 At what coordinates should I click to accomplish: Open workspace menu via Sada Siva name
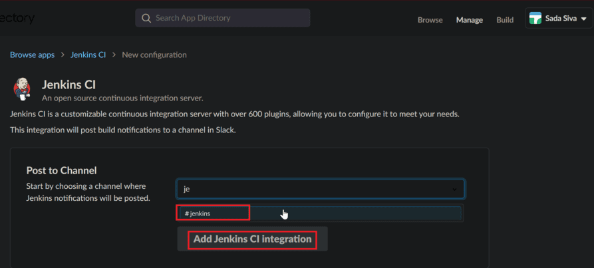click(x=561, y=19)
